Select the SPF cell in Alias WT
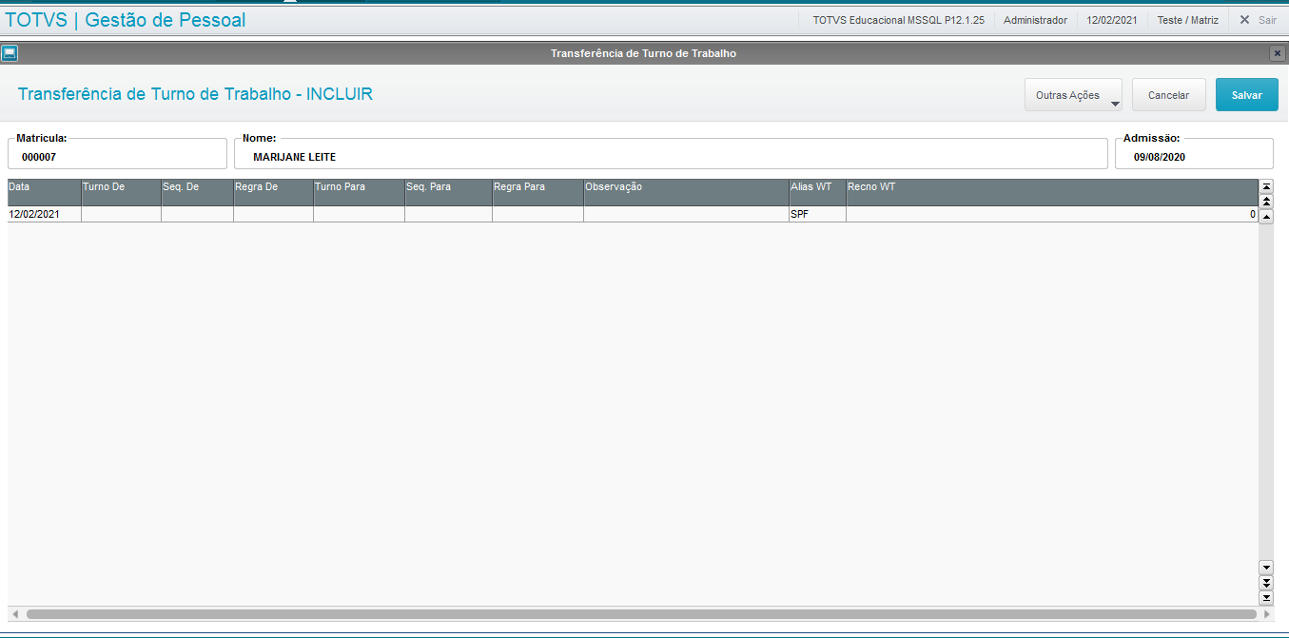This screenshot has width=1289, height=638. (817, 215)
